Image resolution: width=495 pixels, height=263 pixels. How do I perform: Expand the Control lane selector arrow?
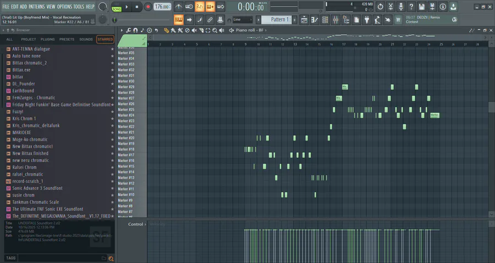coord(146,224)
